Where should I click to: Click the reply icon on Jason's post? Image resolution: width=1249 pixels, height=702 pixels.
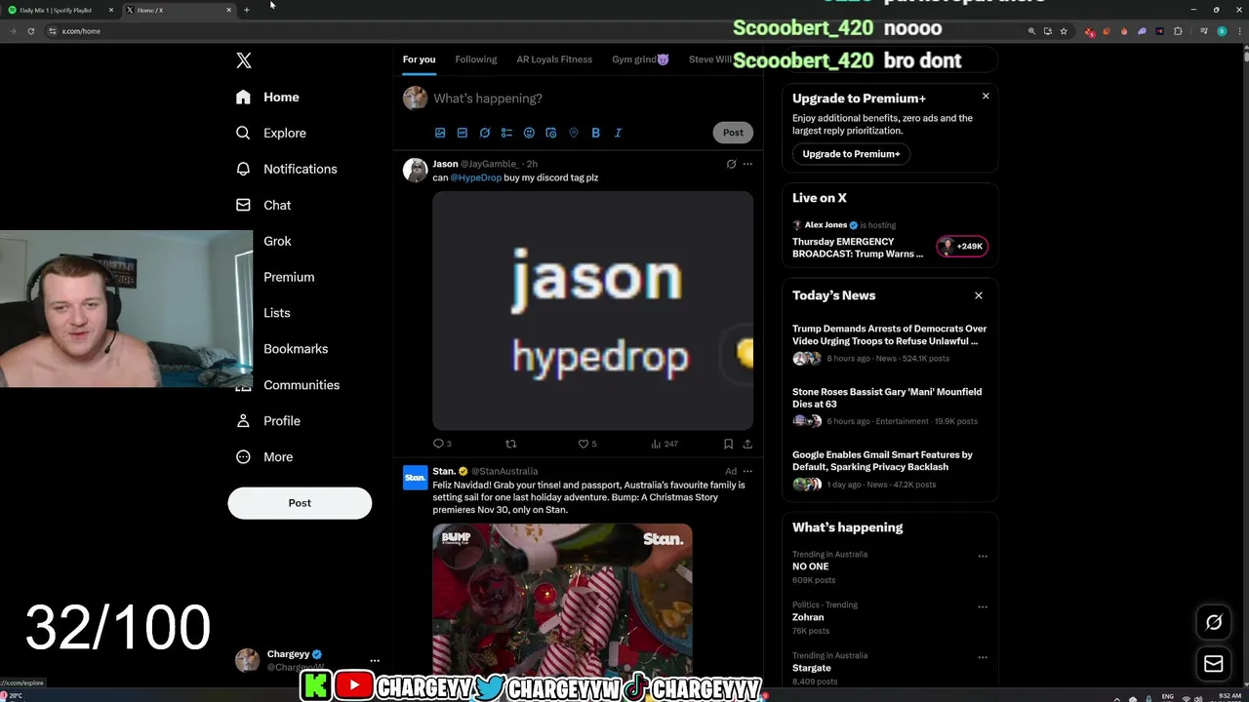438,444
